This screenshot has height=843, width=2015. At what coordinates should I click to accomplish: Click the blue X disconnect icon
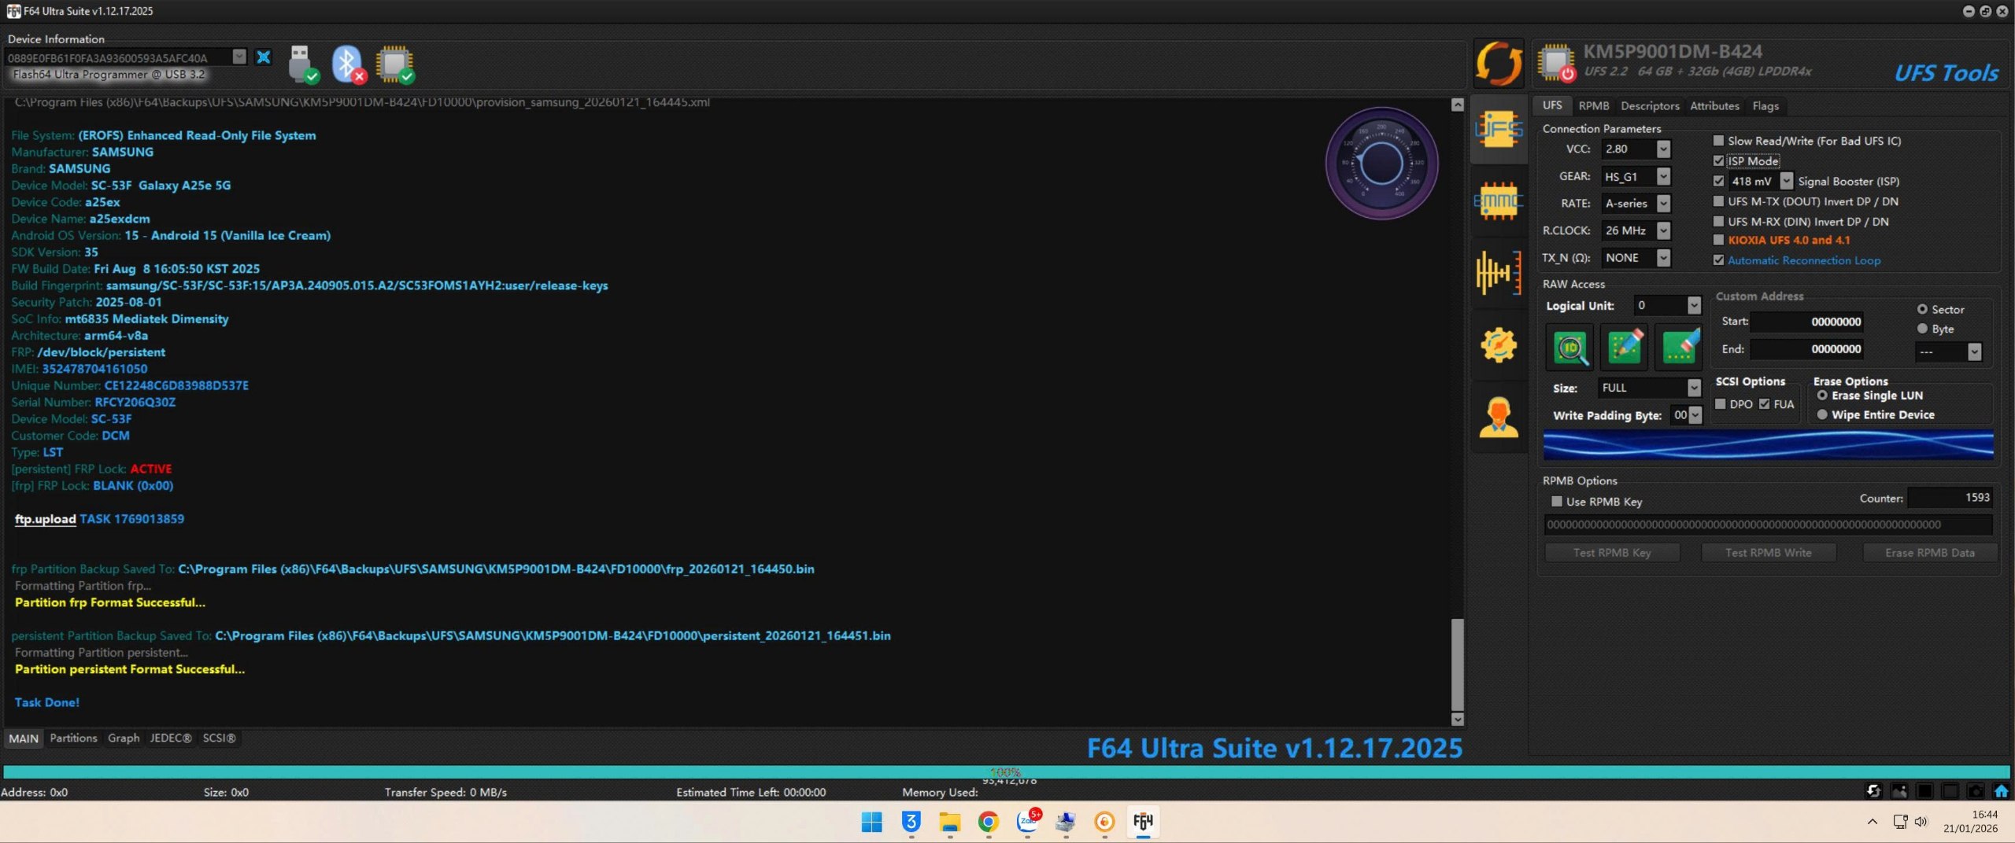pyautogui.click(x=264, y=57)
